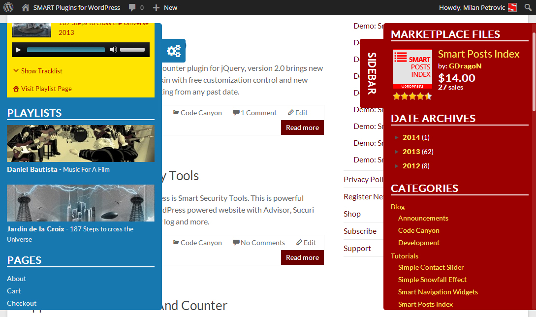Screen dimensions: 536x317
Task: Click the folder icon of first Code Canyon
Action: coord(176,113)
